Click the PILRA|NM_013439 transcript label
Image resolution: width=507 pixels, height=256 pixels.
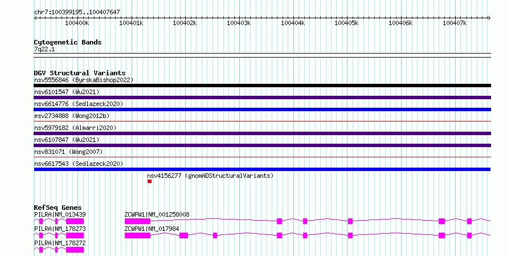click(60, 214)
